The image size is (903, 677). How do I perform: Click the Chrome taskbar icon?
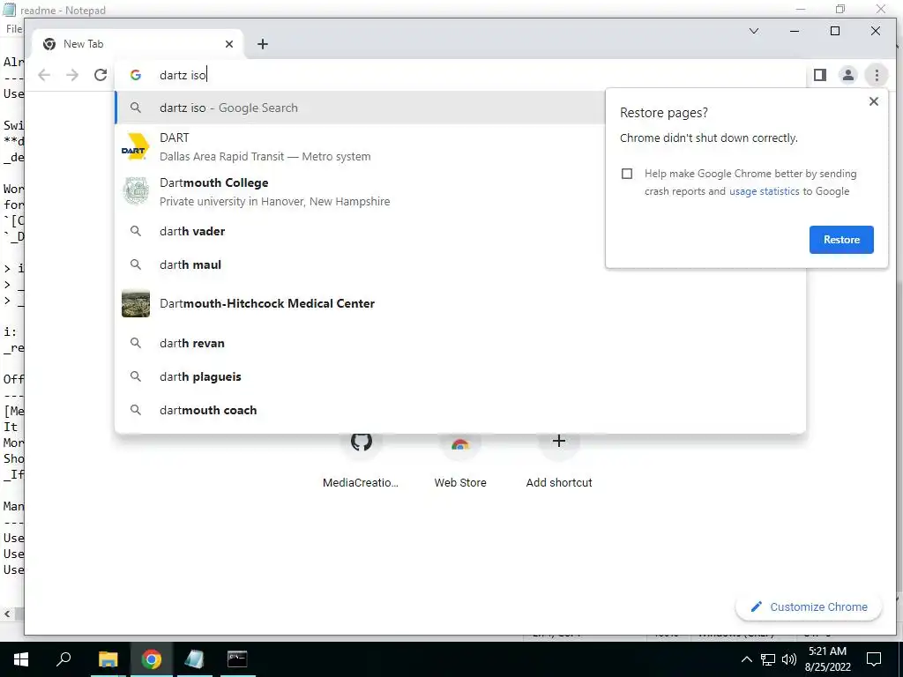point(152,659)
